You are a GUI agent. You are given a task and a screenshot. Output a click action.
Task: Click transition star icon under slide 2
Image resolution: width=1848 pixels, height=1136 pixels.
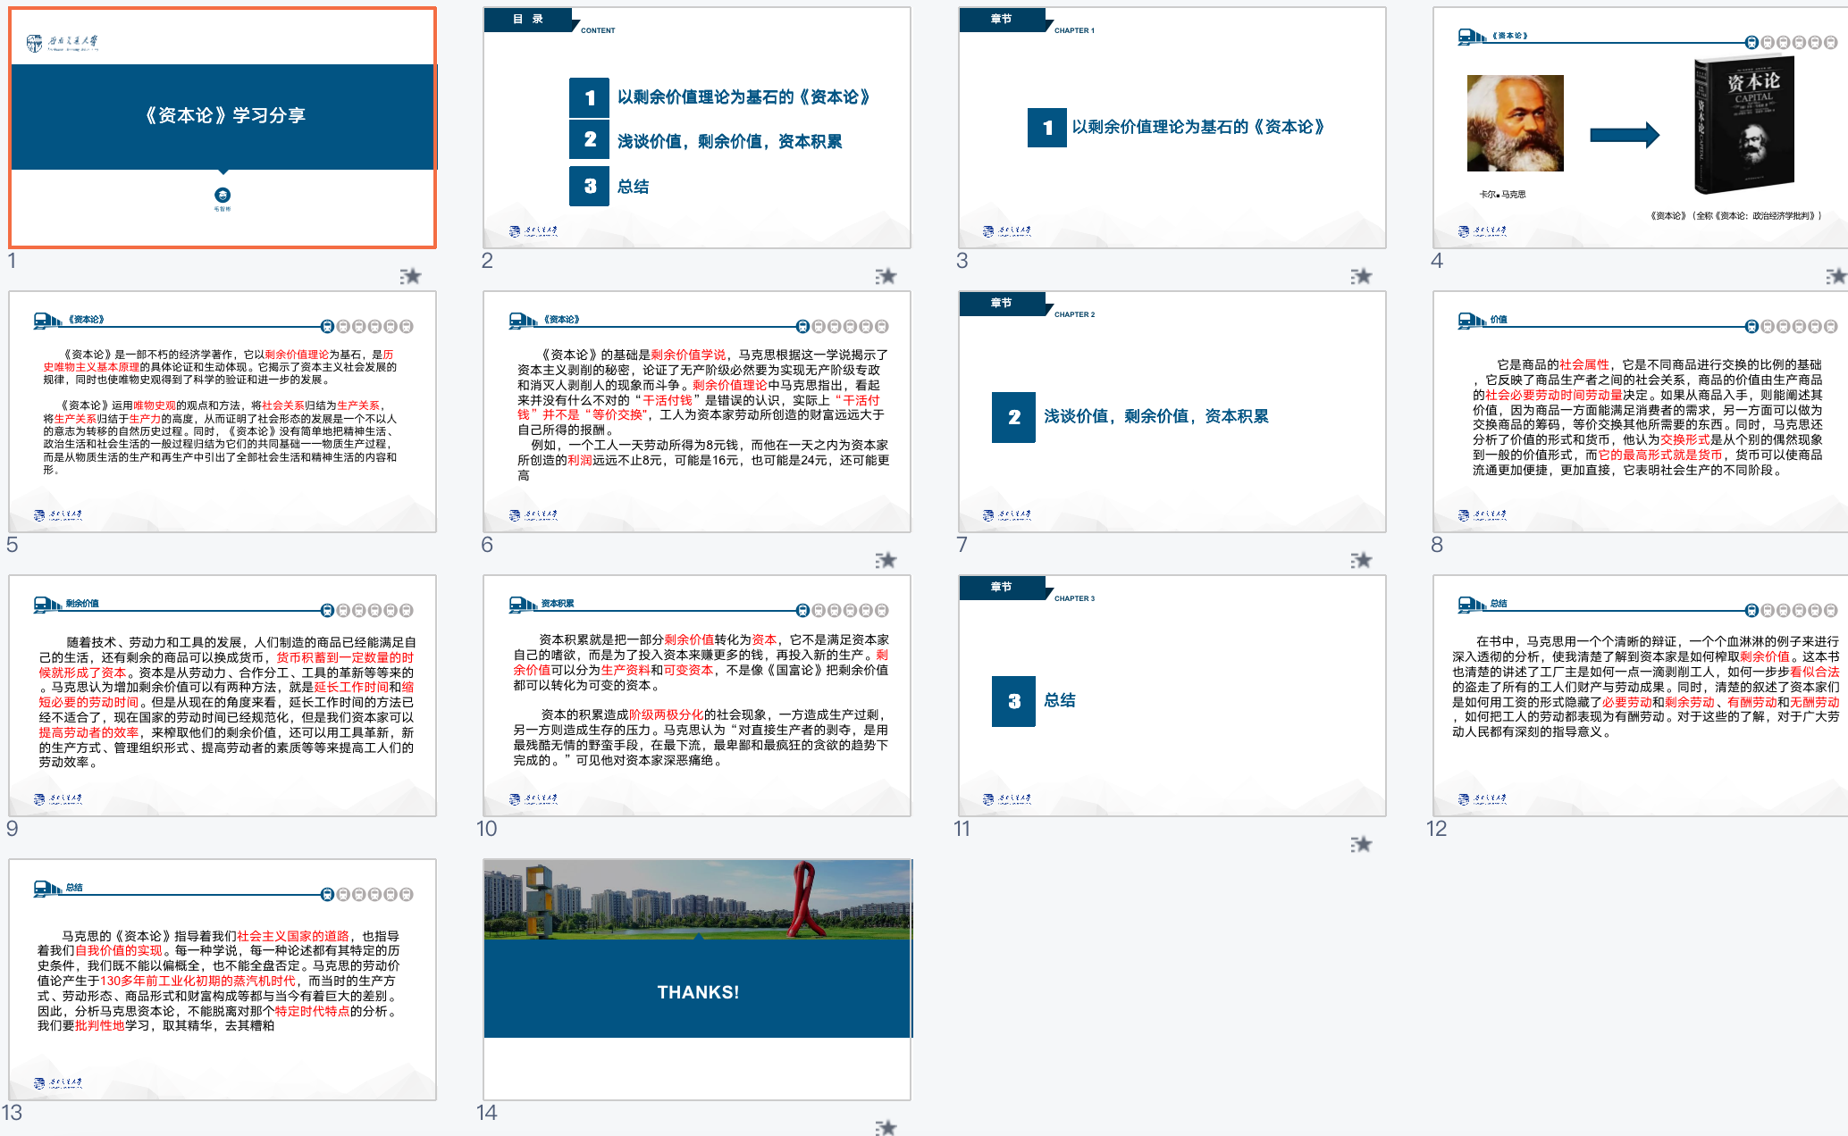(886, 276)
